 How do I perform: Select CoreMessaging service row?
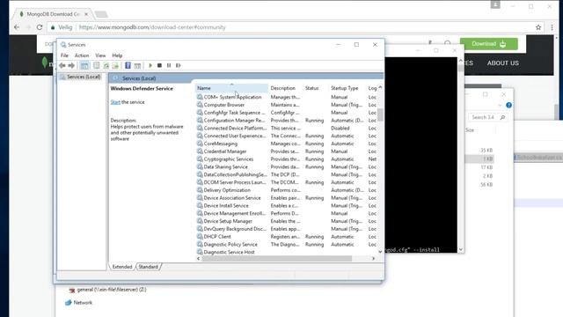[287, 144]
